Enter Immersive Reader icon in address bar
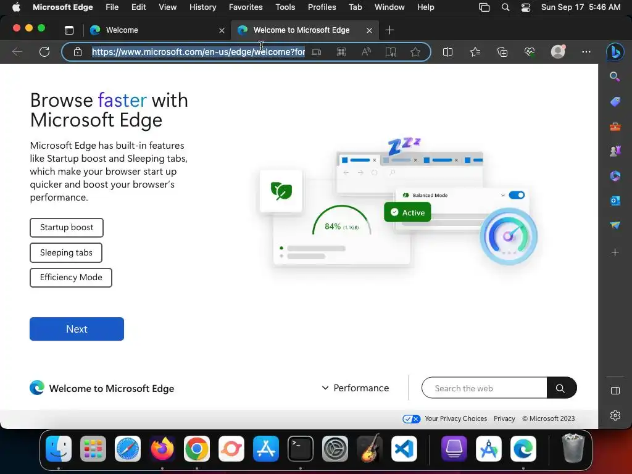This screenshot has height=474, width=632. click(x=391, y=52)
